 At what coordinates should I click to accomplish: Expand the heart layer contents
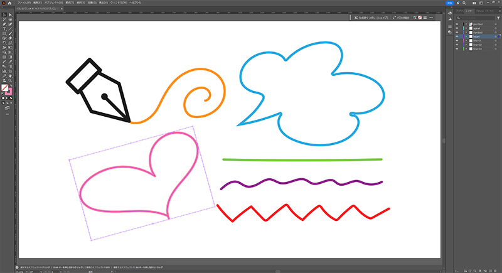[x=466, y=37]
